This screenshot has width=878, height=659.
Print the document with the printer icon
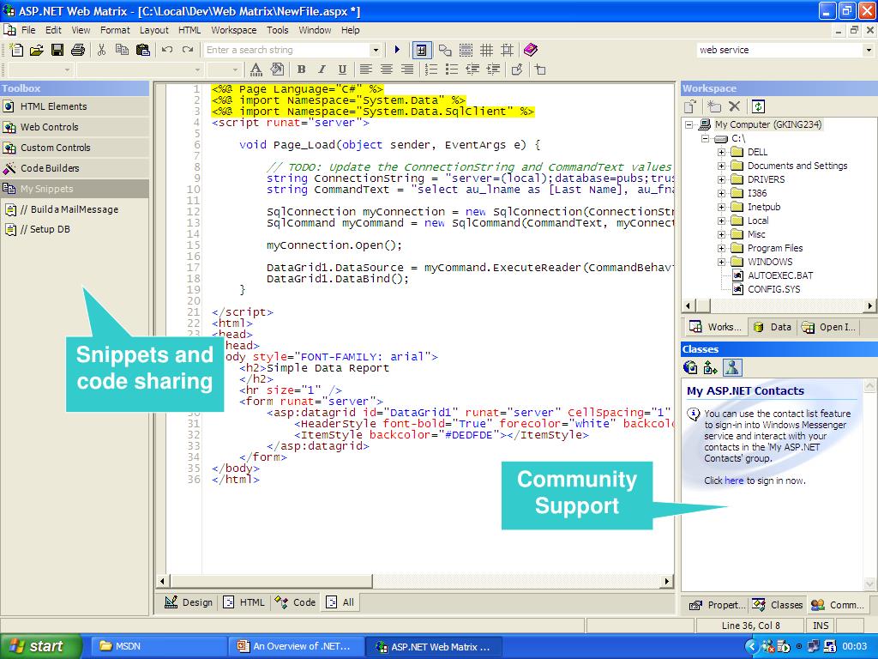point(78,50)
